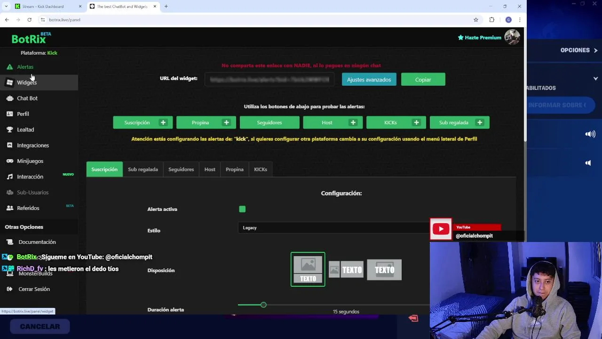
Task: Open a new browser tab
Action: coord(166,7)
